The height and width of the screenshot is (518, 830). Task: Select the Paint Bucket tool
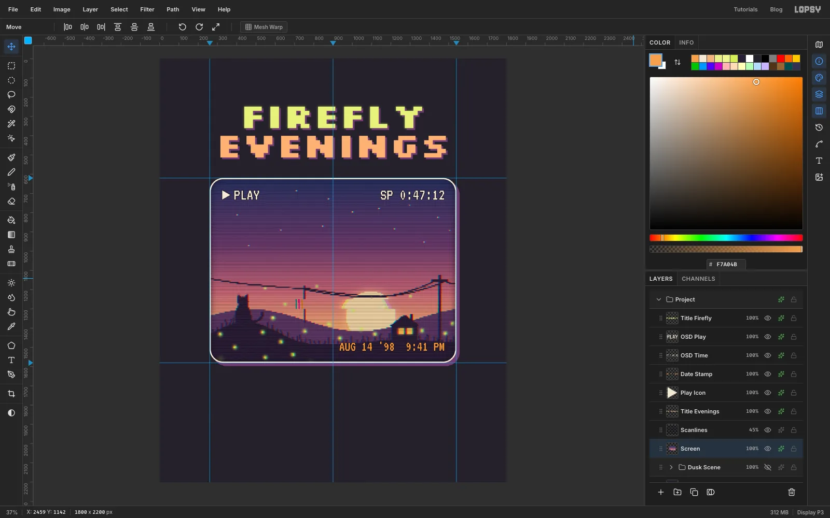click(x=11, y=220)
